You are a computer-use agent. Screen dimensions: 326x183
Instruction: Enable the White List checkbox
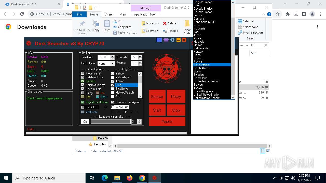tap(113, 107)
